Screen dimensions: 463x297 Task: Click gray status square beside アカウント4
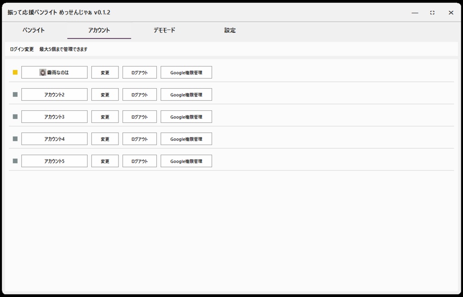tap(15, 139)
